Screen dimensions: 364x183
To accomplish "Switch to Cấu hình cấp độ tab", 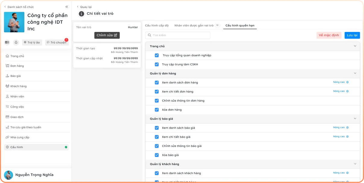I will coord(157,26).
